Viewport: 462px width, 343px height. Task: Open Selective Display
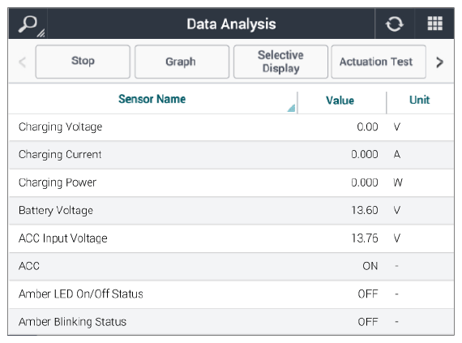(x=280, y=62)
